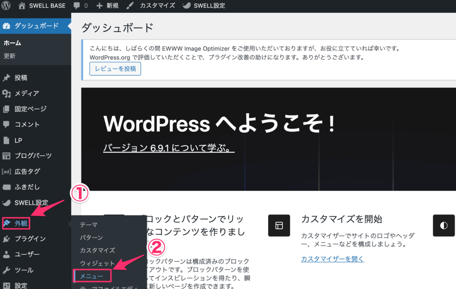The height and width of the screenshot is (289, 456).
Task: Open SWELL BASE site home in admin bar
Action: (x=42, y=6)
